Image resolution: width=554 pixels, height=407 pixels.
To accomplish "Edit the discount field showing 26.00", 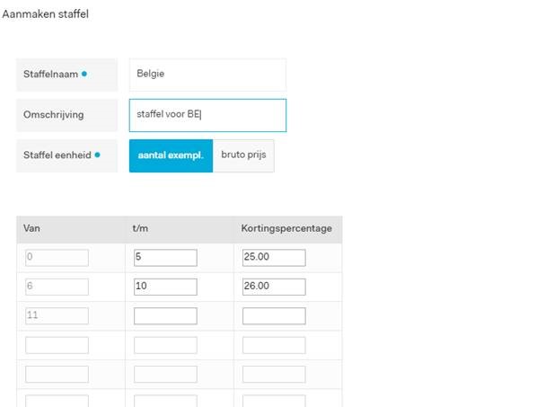I will [x=274, y=287].
